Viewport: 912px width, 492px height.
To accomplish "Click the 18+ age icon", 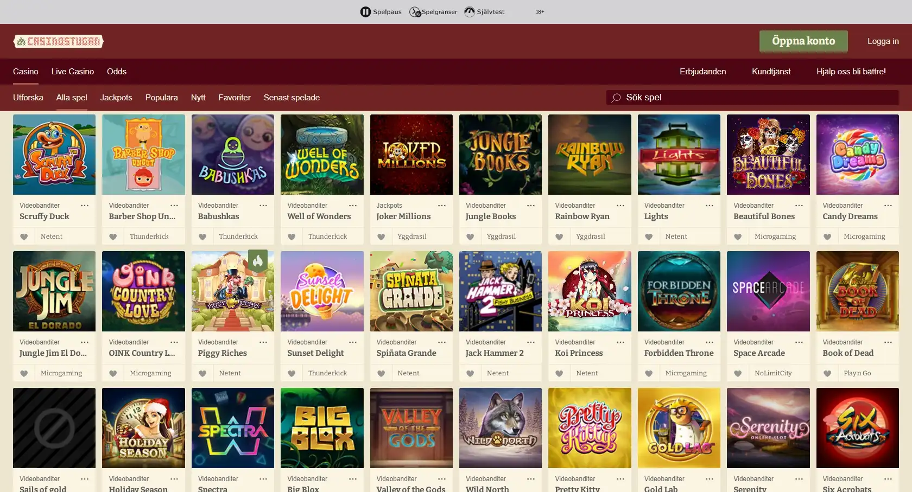I will 540,12.
